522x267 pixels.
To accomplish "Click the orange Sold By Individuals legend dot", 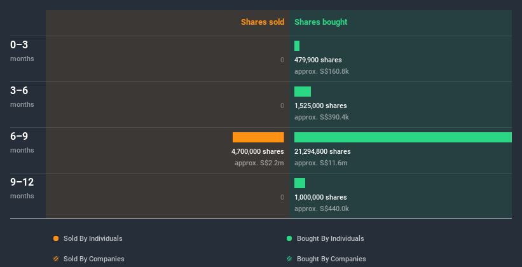I will (56, 238).
